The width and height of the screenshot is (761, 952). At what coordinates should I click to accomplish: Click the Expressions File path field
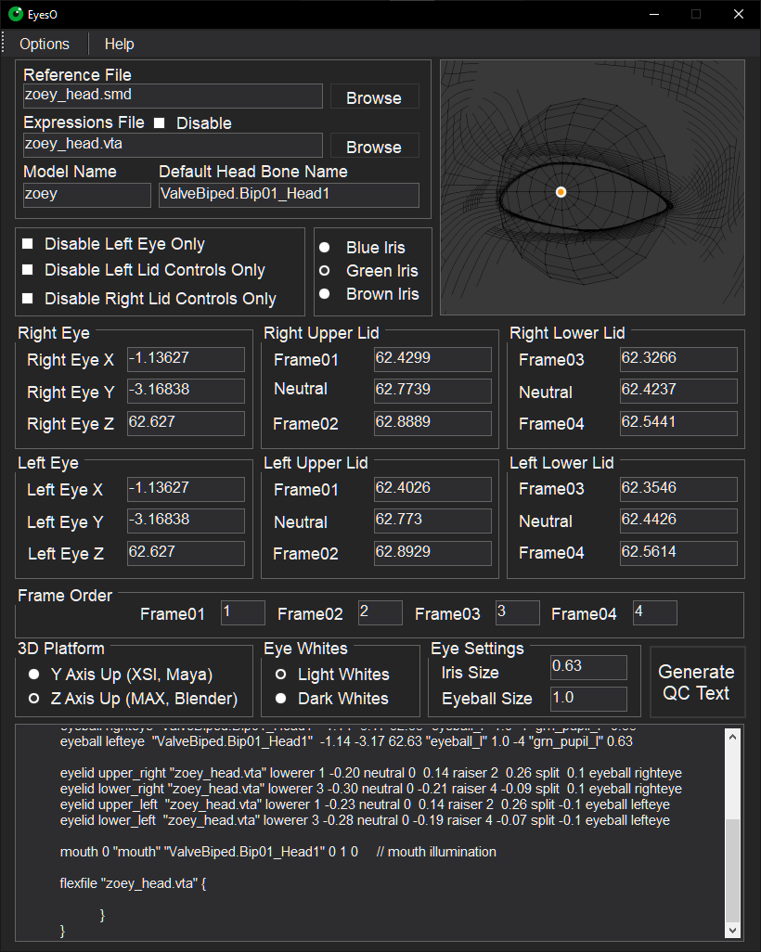[173, 145]
